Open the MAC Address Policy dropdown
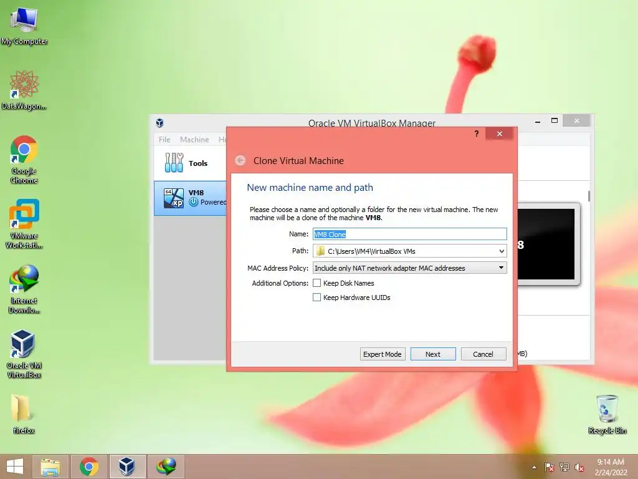The image size is (638, 479). click(x=410, y=268)
